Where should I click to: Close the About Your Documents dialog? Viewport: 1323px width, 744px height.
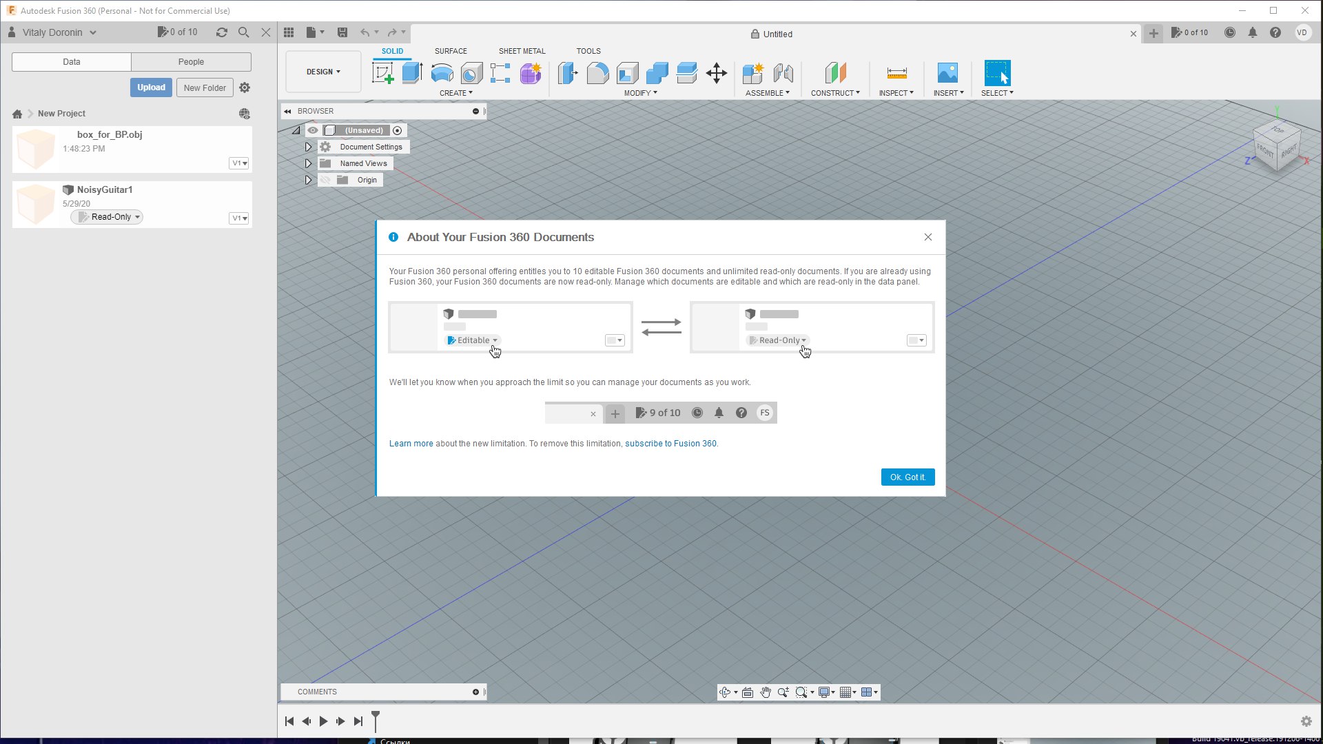[928, 237]
